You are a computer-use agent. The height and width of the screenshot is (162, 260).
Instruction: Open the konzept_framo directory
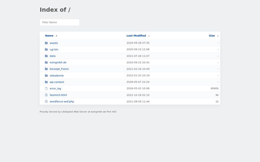coord(59,69)
